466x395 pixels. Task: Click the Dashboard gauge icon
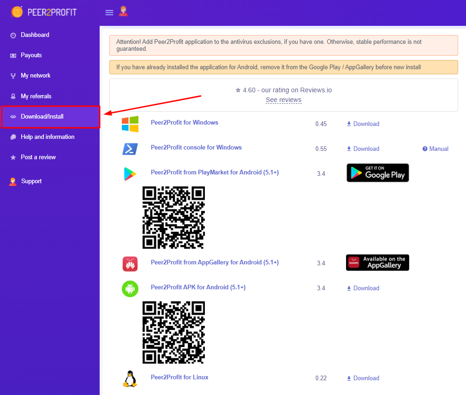pyautogui.click(x=13, y=36)
